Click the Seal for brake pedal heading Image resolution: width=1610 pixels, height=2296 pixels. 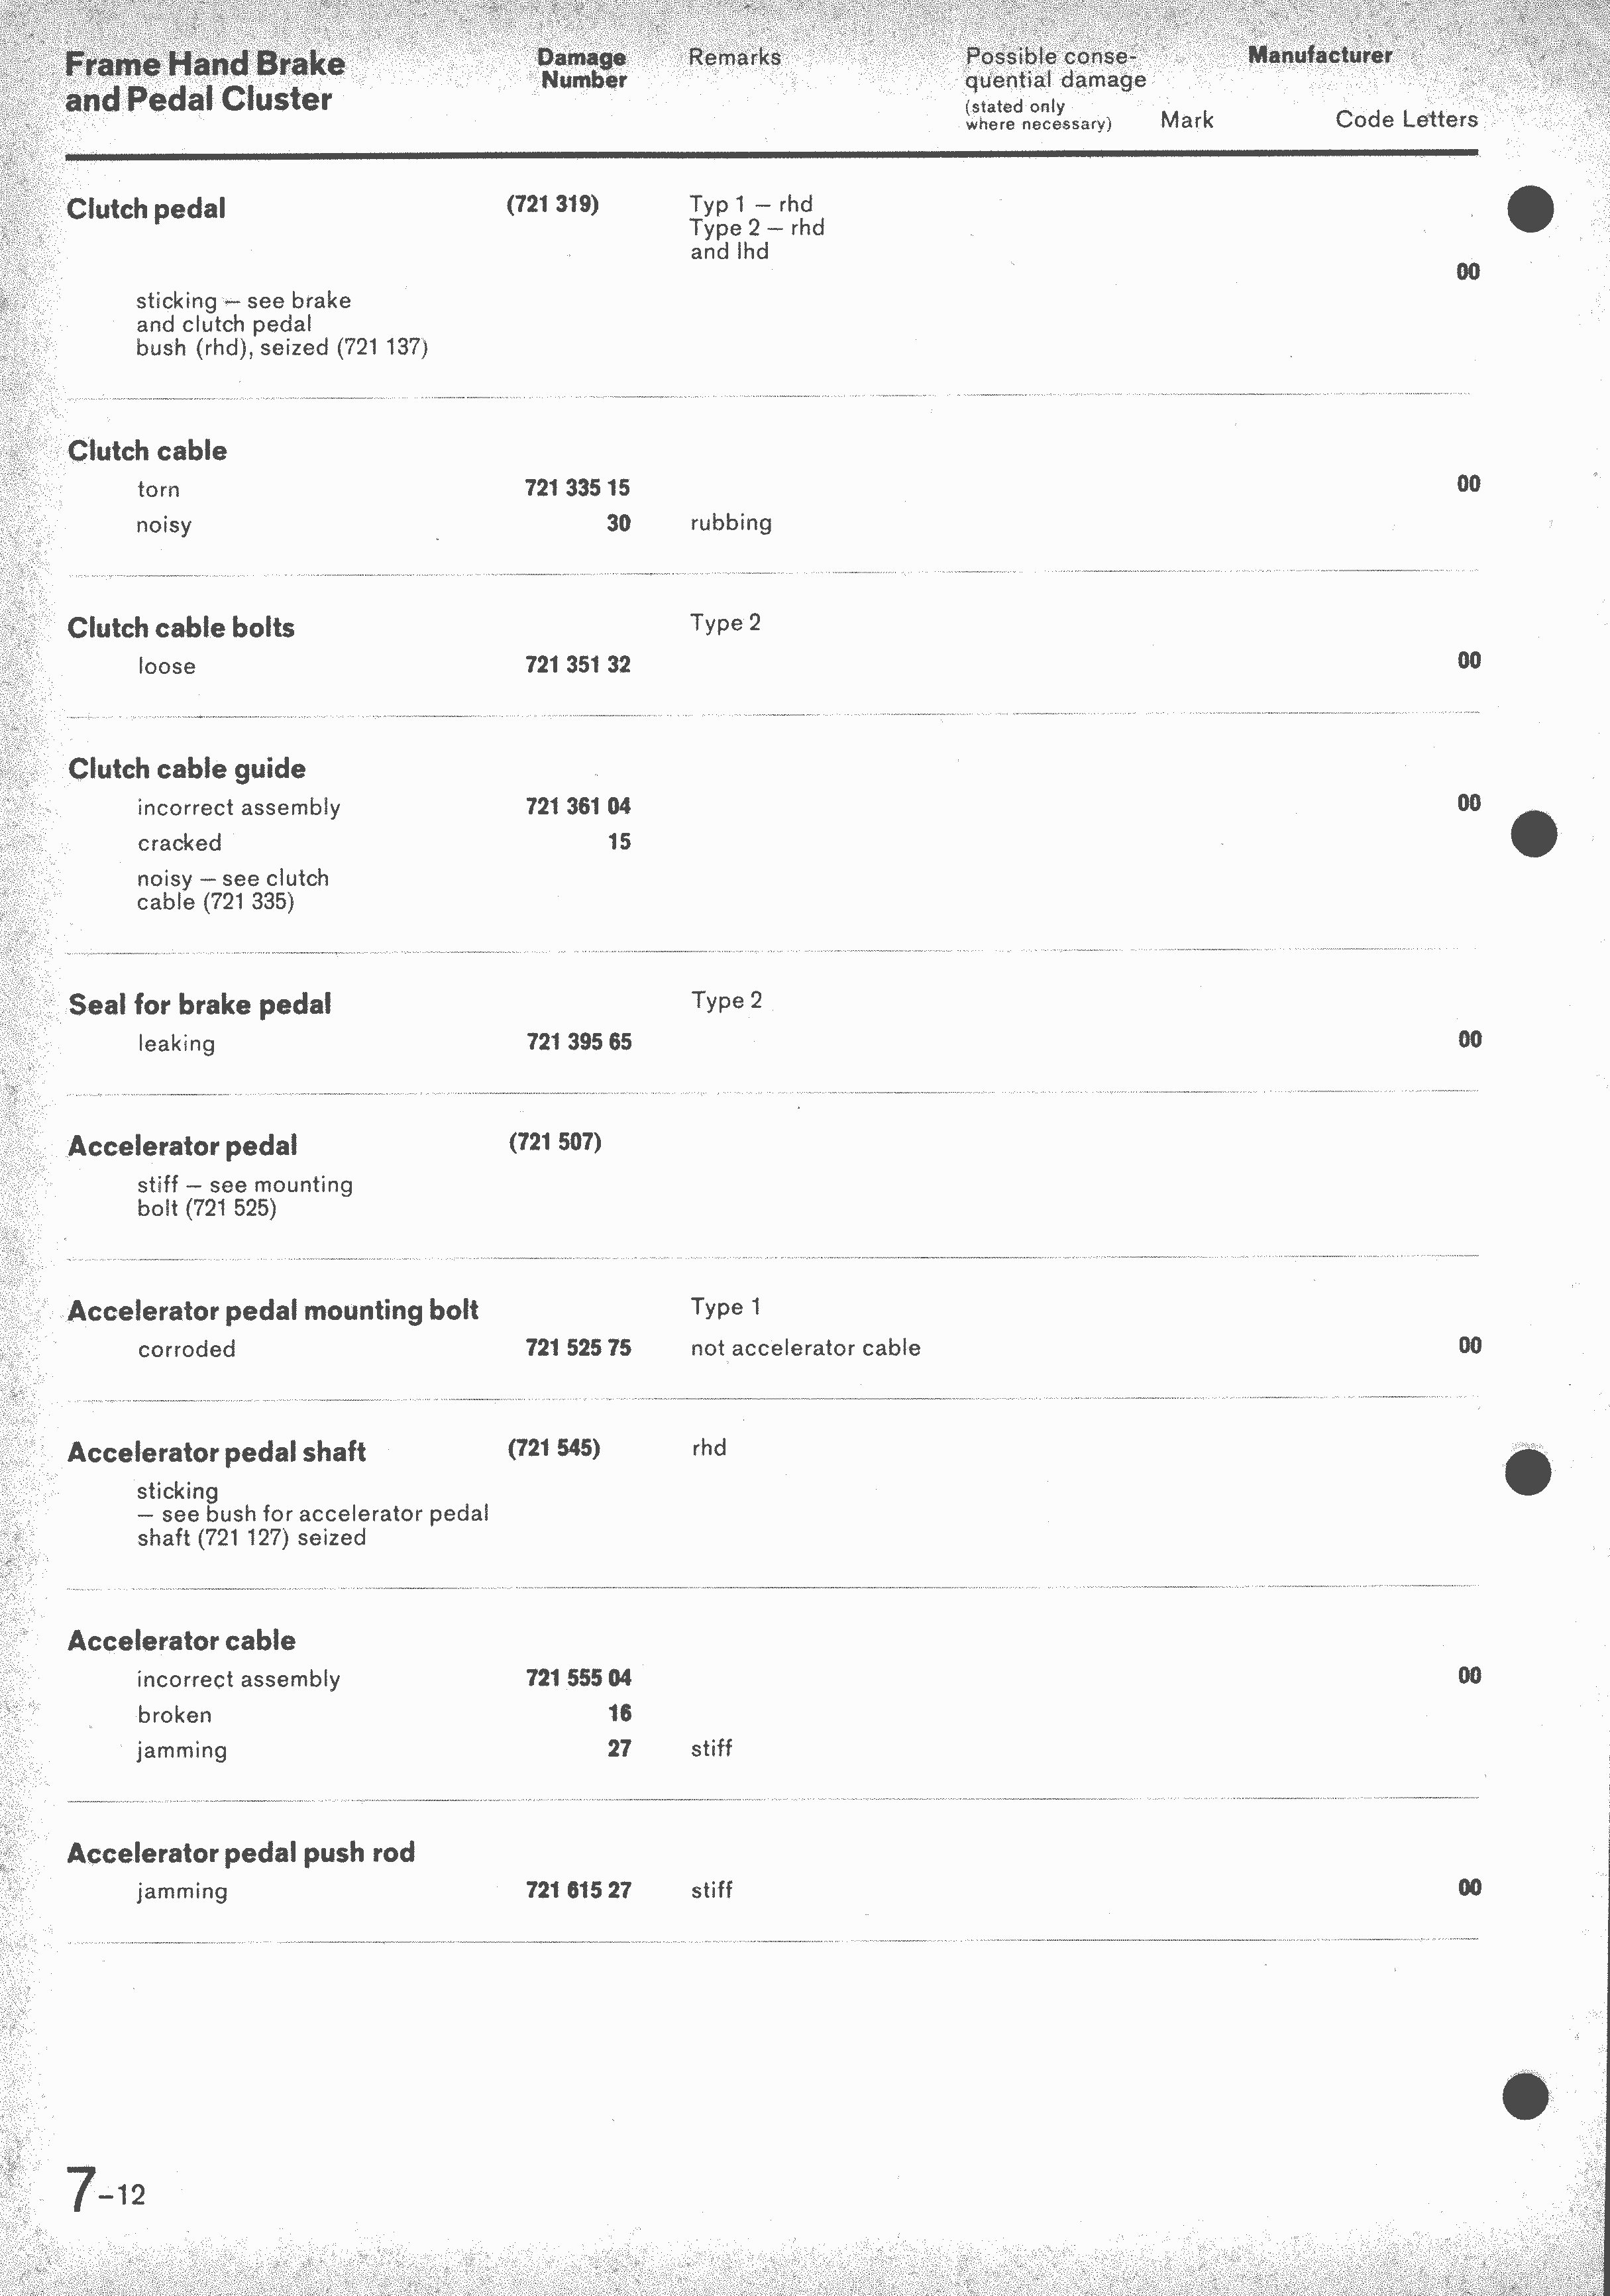(200, 1005)
